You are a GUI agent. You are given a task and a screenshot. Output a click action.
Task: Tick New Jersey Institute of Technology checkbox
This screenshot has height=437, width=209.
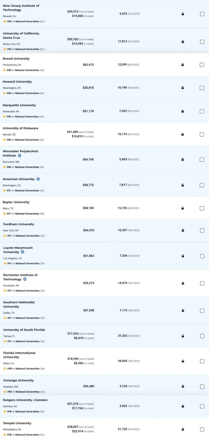(202, 14)
